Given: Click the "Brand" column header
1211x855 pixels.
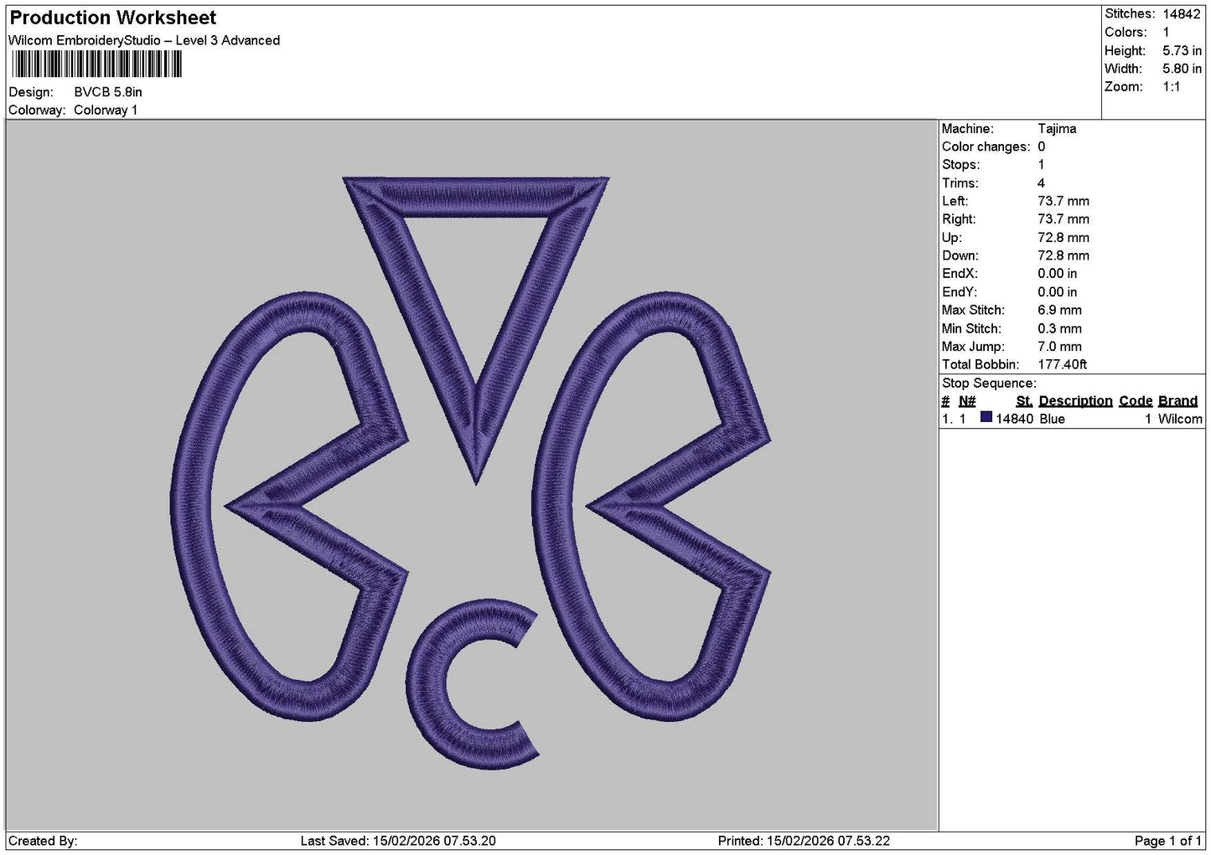Looking at the screenshot, I should (1177, 401).
